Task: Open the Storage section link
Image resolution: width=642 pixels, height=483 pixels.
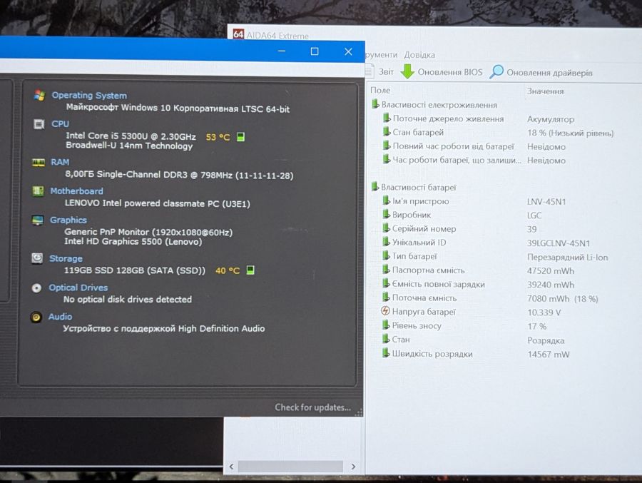Action: [66, 258]
